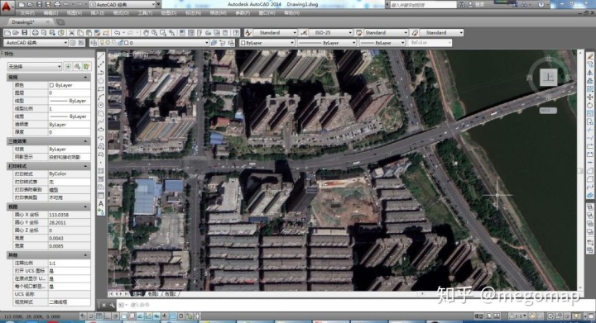Collapse the 三维效果 section in properties
The height and width of the screenshot is (323, 596).
(x=85, y=141)
